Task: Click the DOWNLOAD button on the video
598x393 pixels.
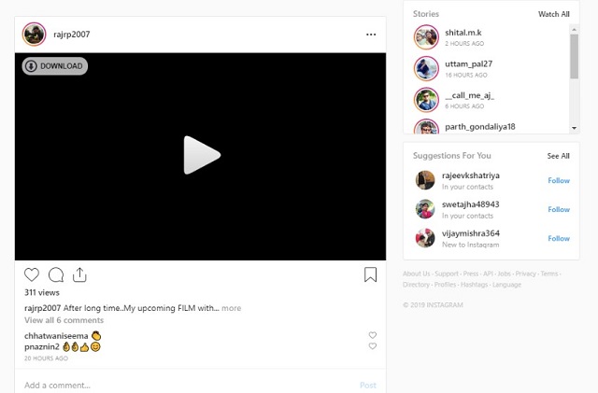Action: click(x=55, y=66)
